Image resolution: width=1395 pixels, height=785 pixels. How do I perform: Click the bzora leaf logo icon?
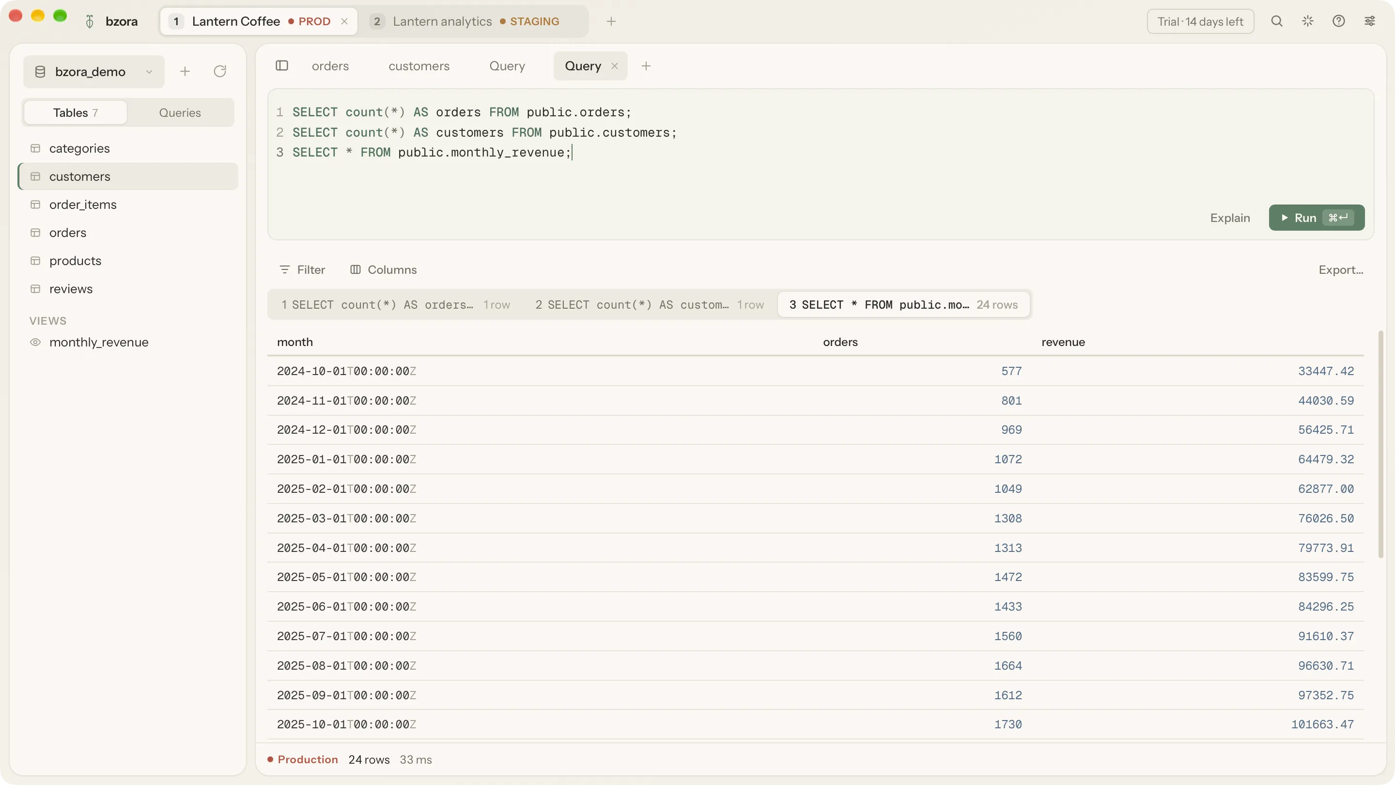coord(90,21)
